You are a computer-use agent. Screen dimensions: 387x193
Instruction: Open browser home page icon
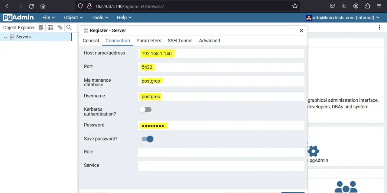[x=43, y=6]
